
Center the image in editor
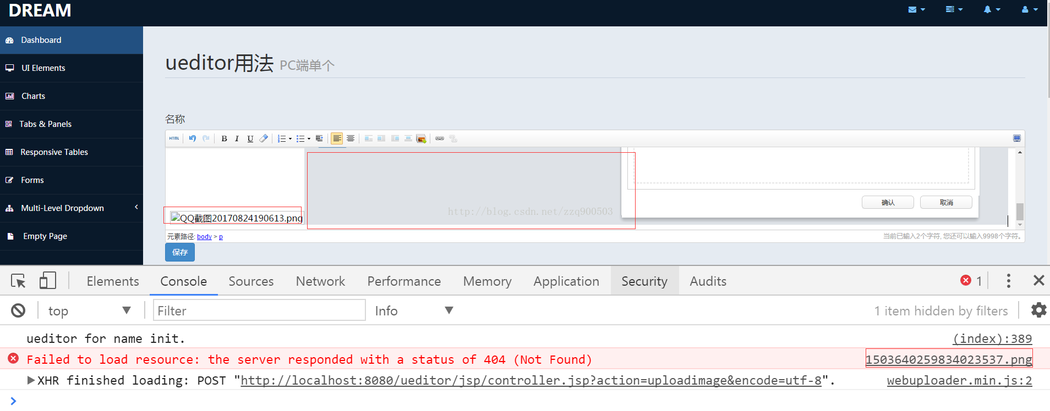click(408, 138)
